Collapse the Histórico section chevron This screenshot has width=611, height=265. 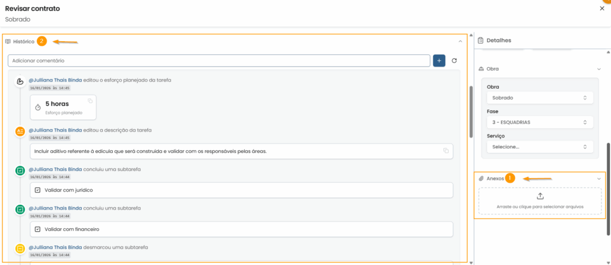(x=460, y=42)
